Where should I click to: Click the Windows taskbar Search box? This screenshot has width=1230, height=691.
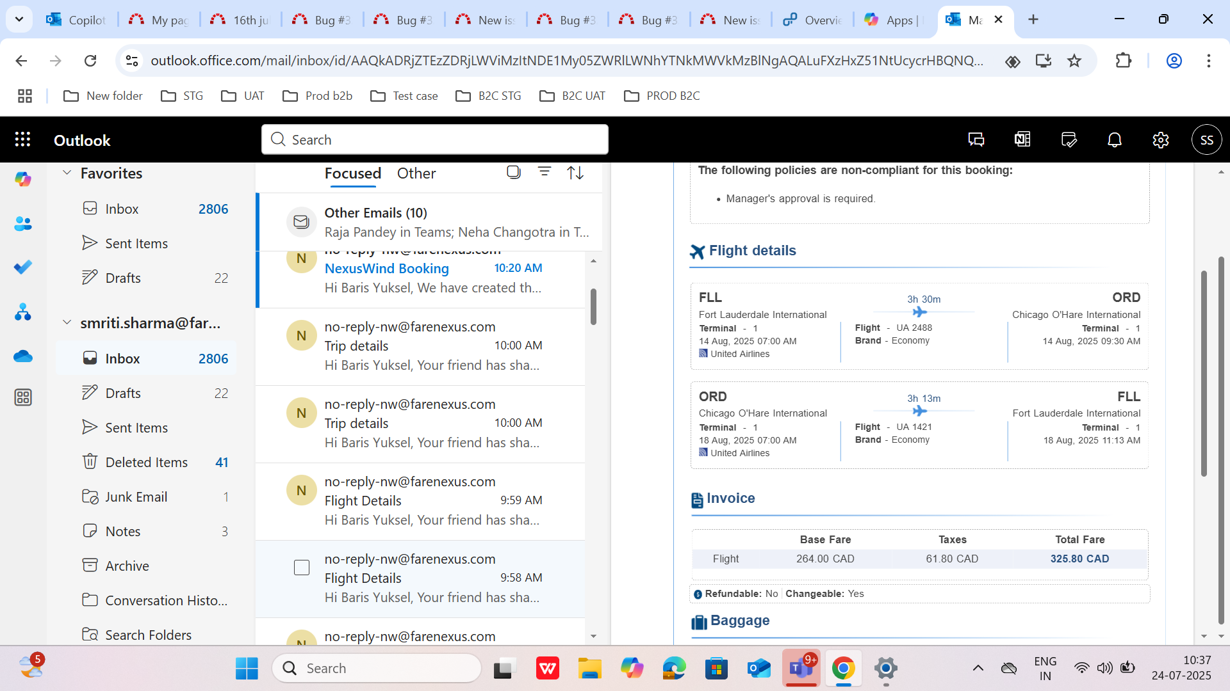point(377,669)
